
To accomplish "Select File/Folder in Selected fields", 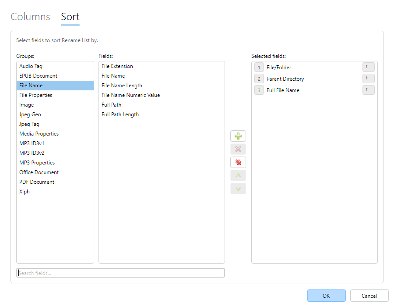I will 314,67.
